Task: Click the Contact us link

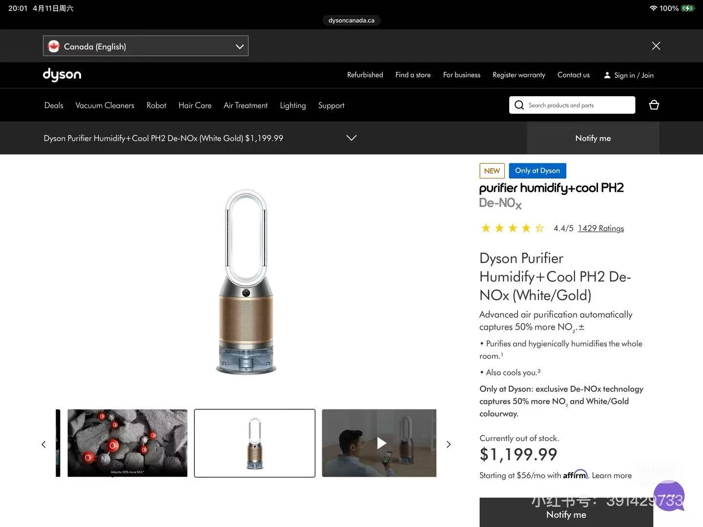Action: click(x=574, y=75)
